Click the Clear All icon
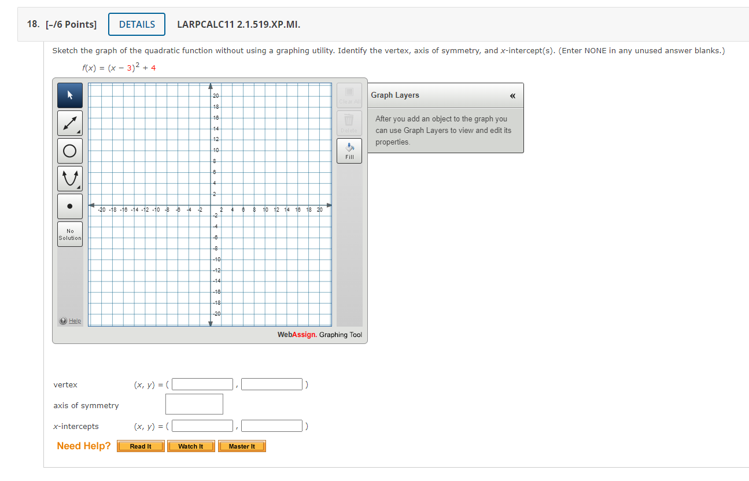 (x=349, y=95)
